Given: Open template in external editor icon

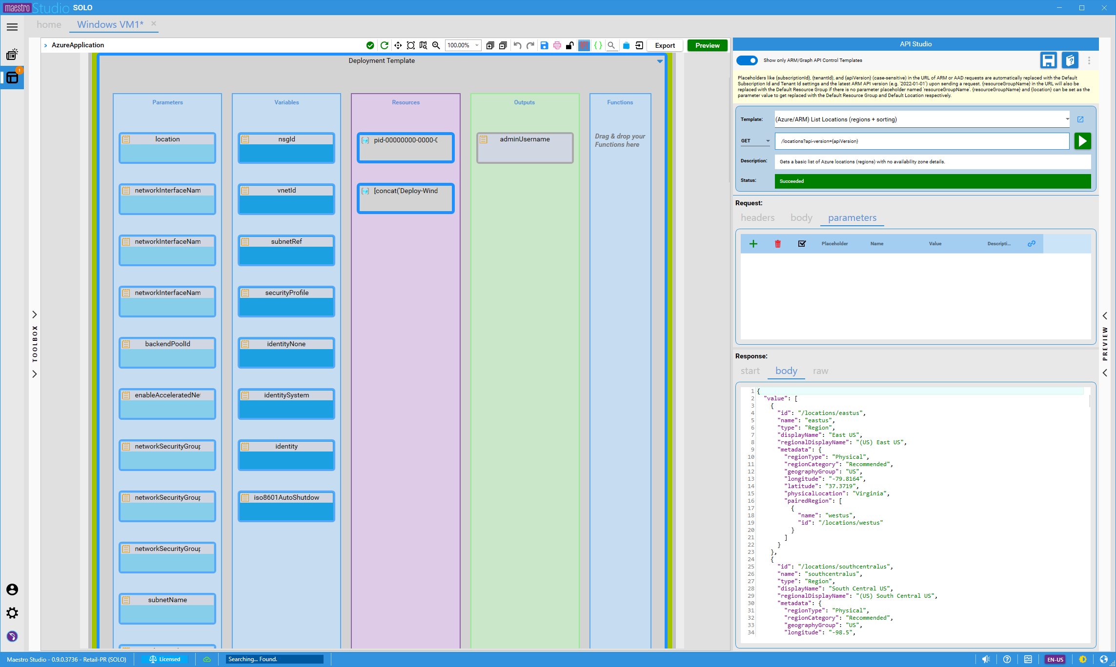Looking at the screenshot, I should point(1080,119).
